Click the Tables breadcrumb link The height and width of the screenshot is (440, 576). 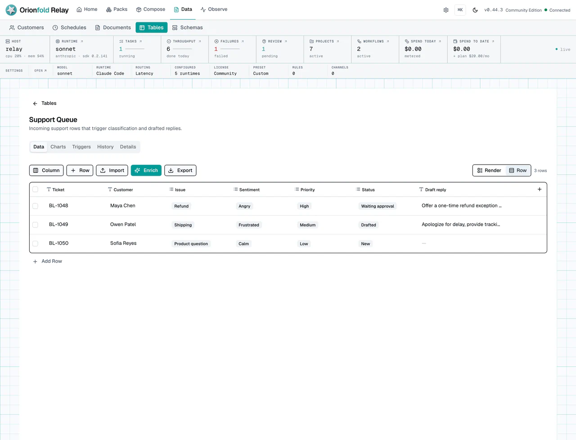pyautogui.click(x=49, y=103)
